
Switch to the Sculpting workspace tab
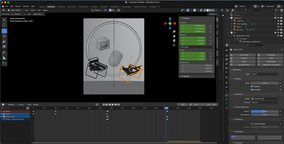pos(61,7)
